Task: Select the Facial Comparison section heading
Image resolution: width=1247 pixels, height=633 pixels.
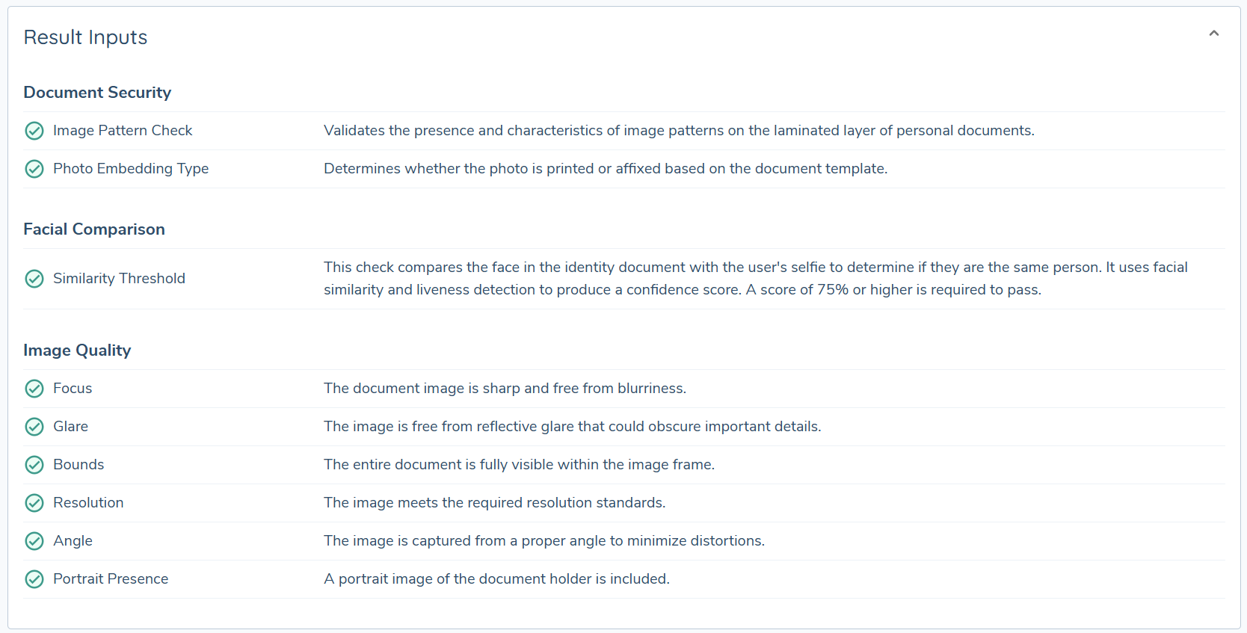Action: (x=94, y=229)
